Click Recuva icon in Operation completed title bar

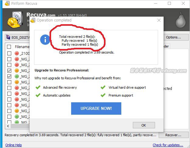[33, 20]
